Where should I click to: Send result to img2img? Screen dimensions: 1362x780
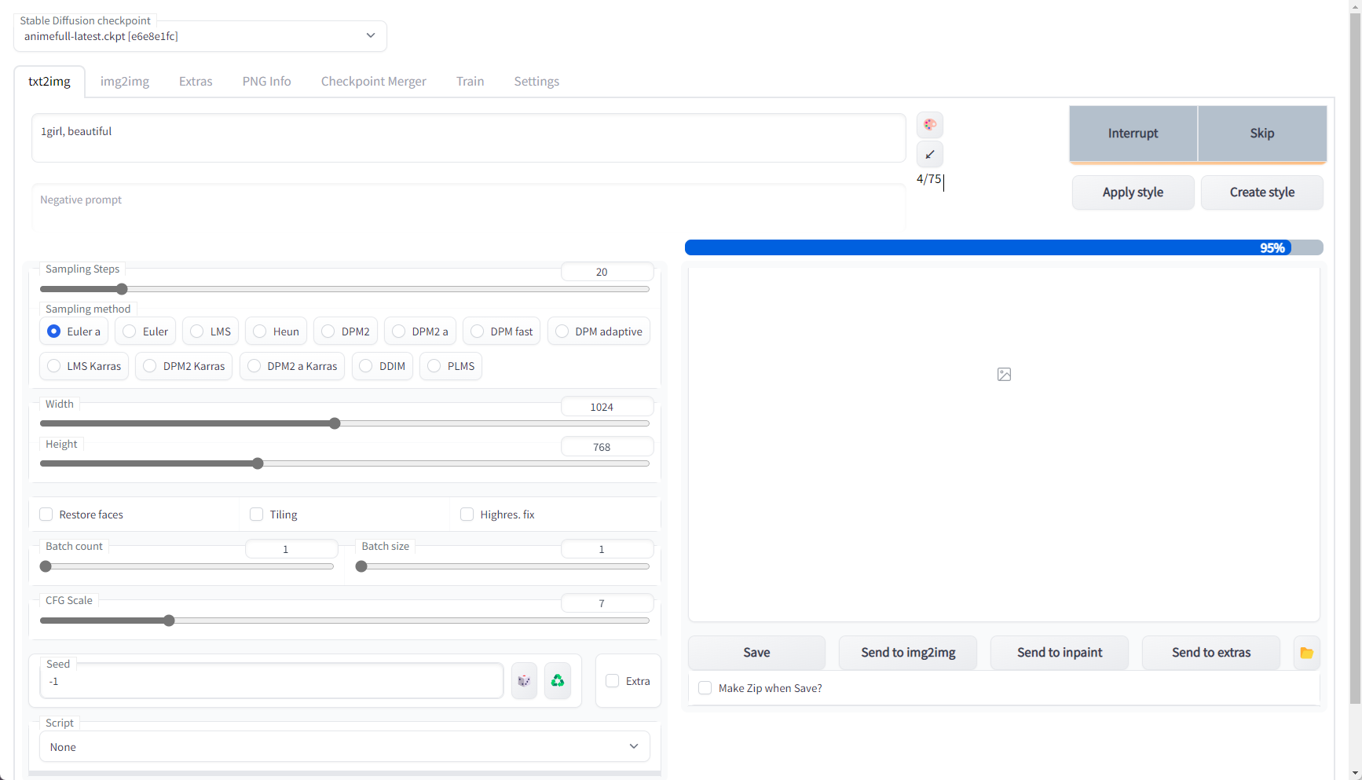(909, 653)
